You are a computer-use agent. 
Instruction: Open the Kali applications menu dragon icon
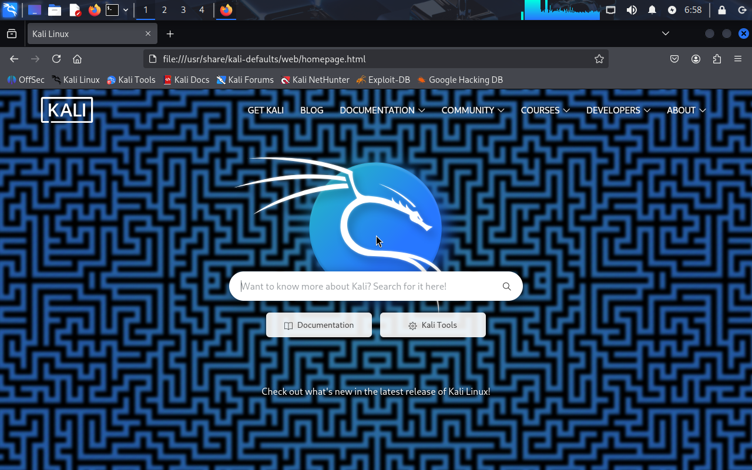click(x=10, y=10)
